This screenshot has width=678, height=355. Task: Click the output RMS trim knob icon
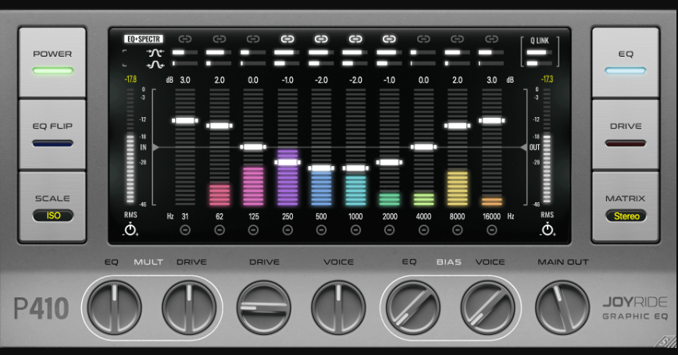(x=548, y=229)
